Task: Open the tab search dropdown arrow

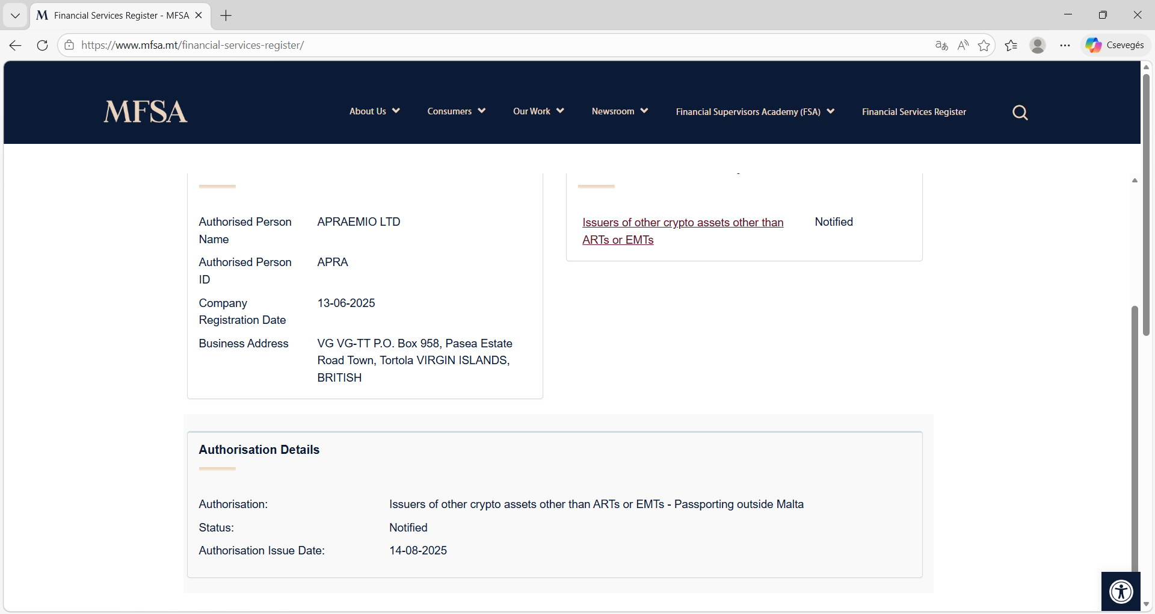Action: click(15, 16)
